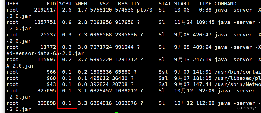Click time value 409:24

coord(202,47)
